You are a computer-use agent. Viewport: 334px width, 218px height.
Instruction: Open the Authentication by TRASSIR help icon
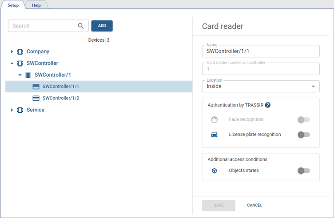[x=268, y=105]
